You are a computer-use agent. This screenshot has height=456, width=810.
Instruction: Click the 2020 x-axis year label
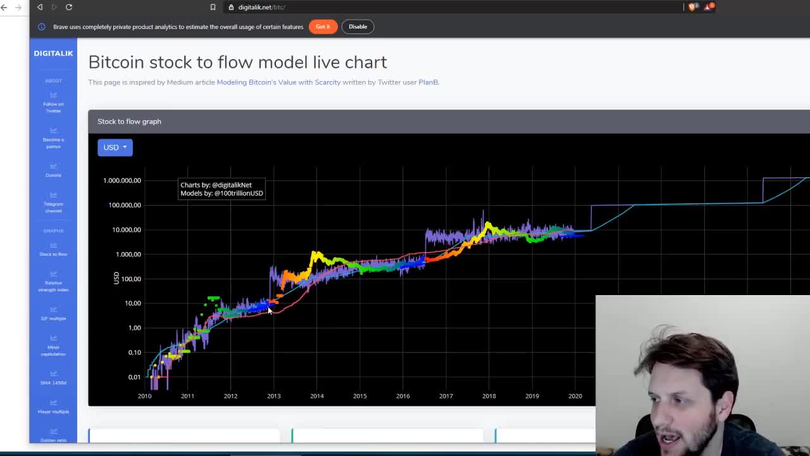click(575, 396)
